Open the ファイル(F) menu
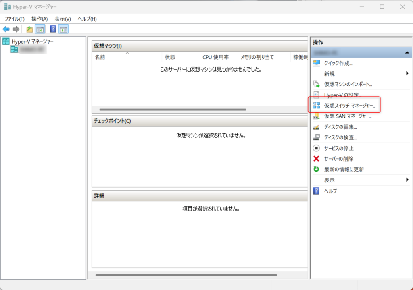 click(x=15, y=19)
